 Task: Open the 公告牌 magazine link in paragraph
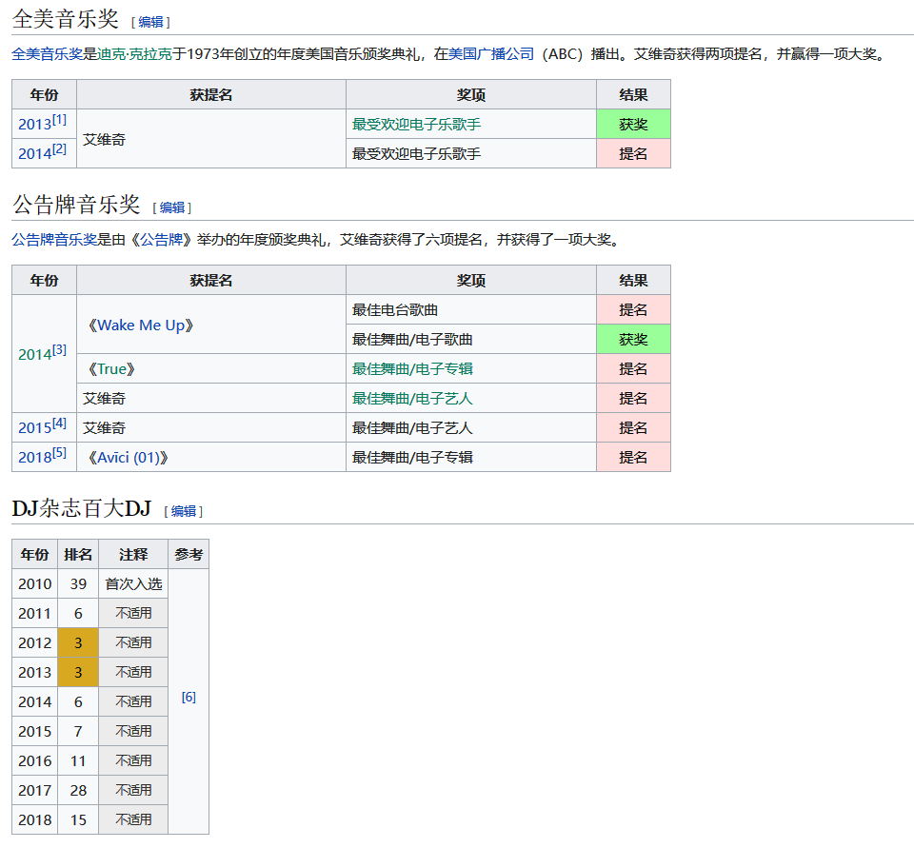[x=162, y=240]
